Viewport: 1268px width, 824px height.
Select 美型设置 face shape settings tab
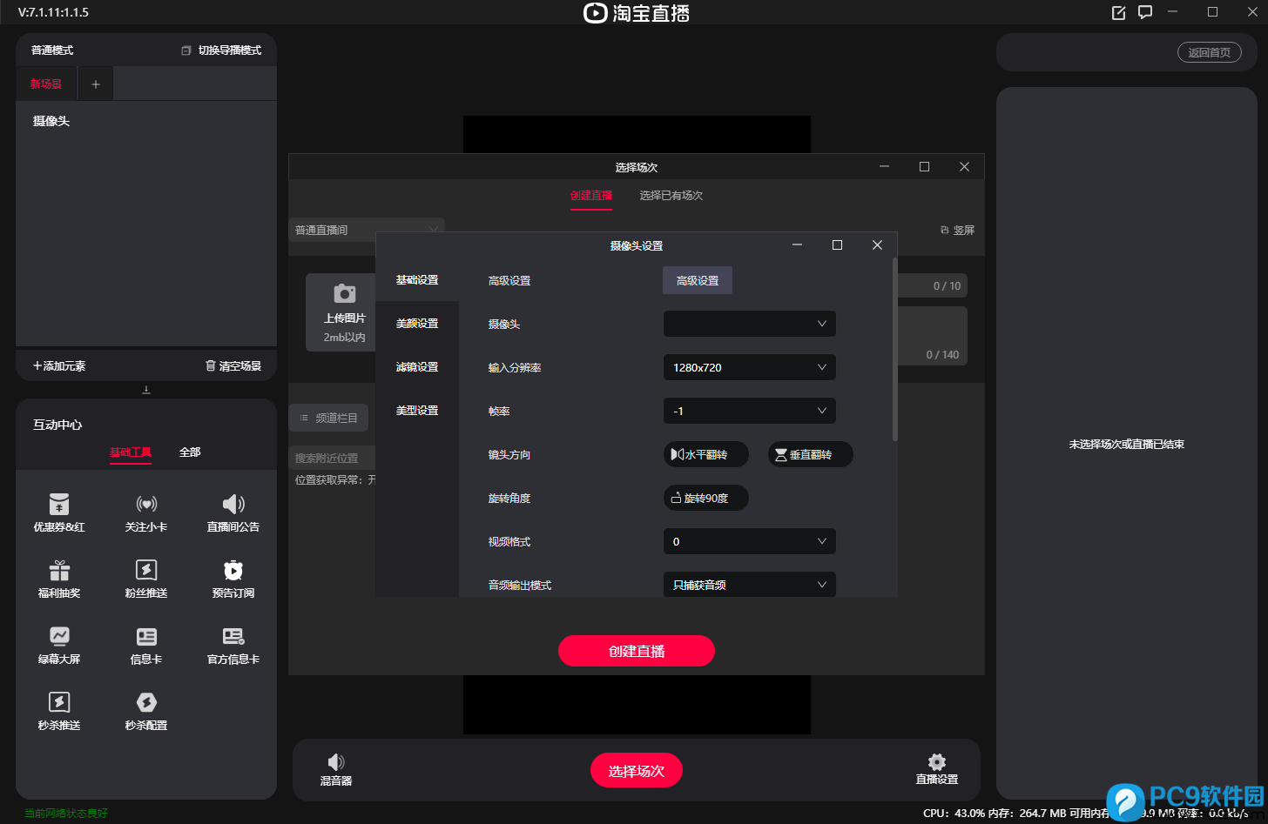click(417, 411)
